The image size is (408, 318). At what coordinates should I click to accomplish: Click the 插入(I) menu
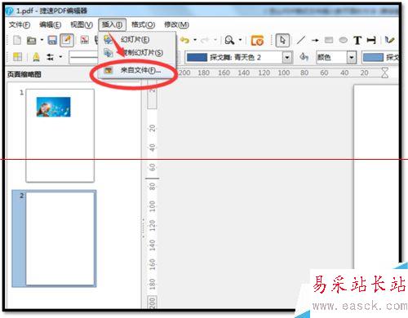tap(112, 25)
